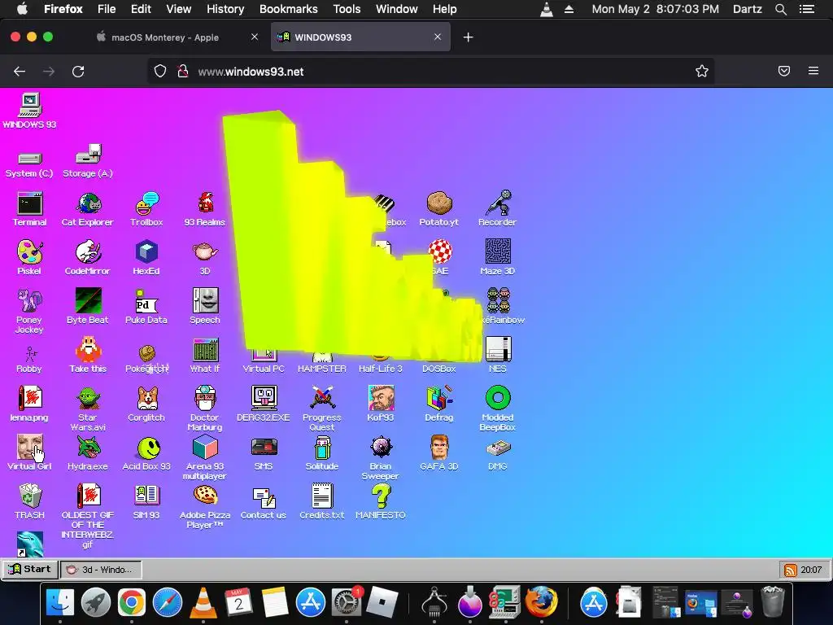Open OLDEST GIF OF THE INTERWEBZ.gif
The width and height of the screenshot is (833, 625).
[88, 496]
